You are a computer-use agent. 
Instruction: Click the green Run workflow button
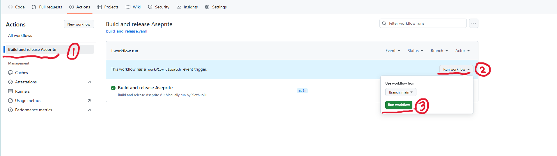[399, 105]
